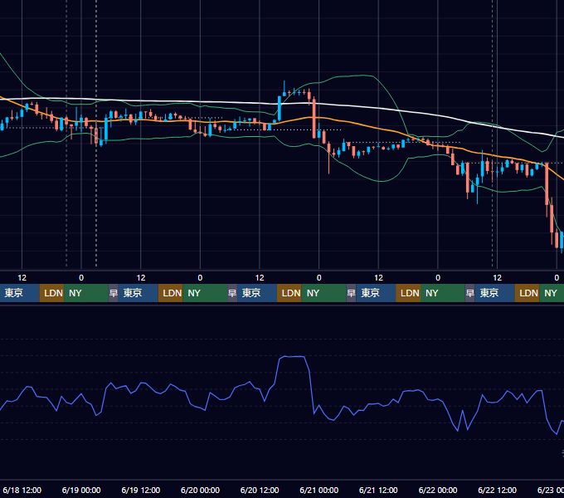564x498 pixels.
Task: Select the tall blue bullish candle before 6/21
Action: (280, 108)
